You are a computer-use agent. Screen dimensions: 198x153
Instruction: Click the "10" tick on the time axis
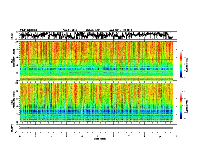(x=176, y=136)
